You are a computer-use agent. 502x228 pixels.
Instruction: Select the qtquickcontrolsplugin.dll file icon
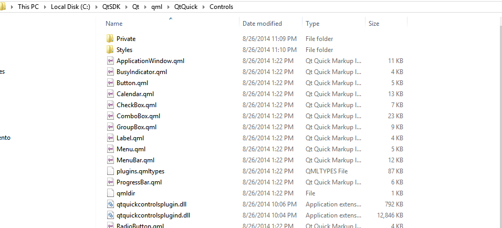(110, 204)
